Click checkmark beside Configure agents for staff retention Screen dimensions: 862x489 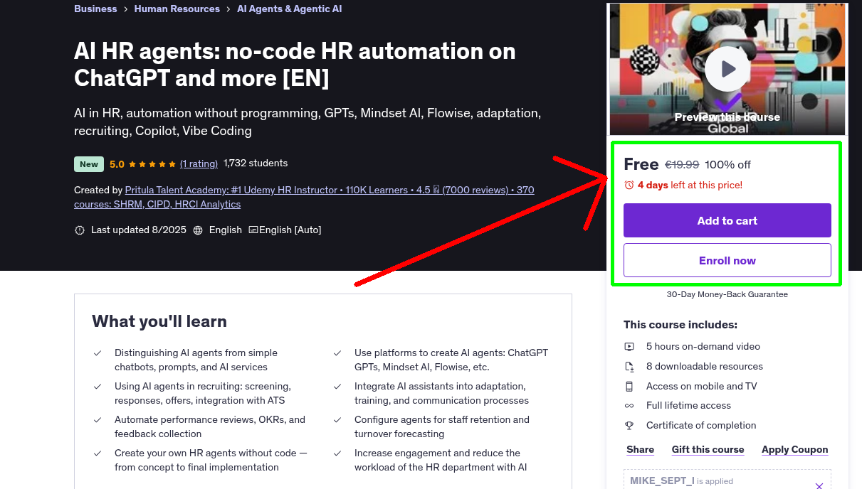pos(337,419)
